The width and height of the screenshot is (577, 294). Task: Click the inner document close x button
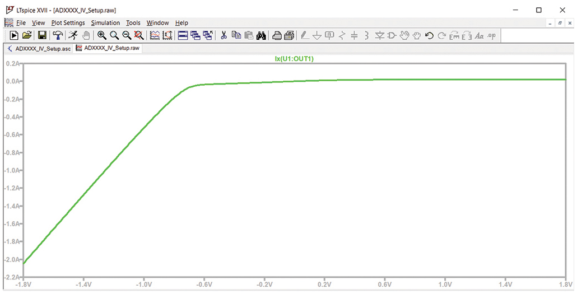tap(570, 23)
